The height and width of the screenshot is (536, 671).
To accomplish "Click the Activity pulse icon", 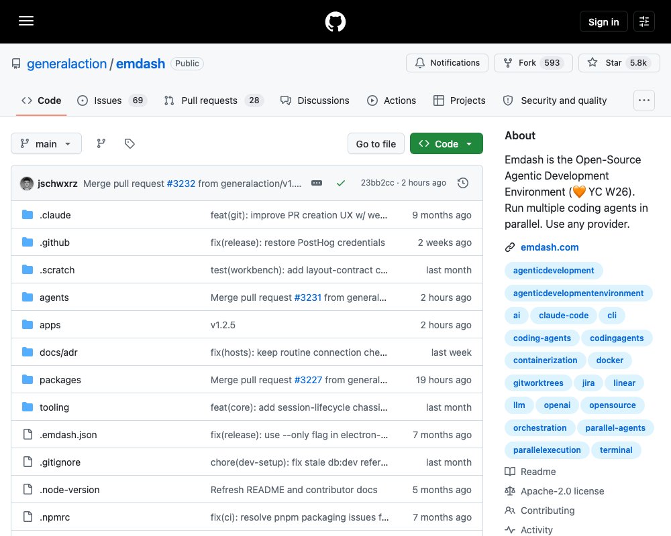I will [x=510, y=530].
